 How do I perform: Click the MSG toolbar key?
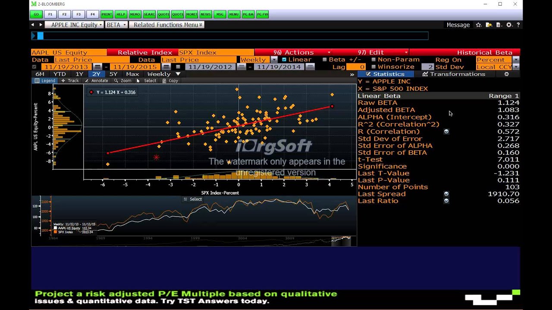point(220,14)
